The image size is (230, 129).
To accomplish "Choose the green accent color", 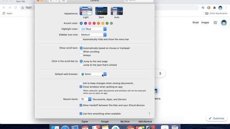I will pos(107,23).
